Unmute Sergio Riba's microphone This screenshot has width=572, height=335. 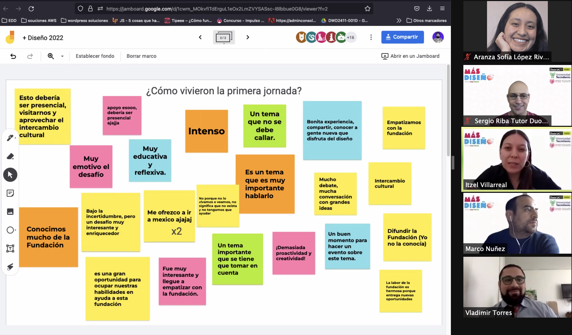467,121
